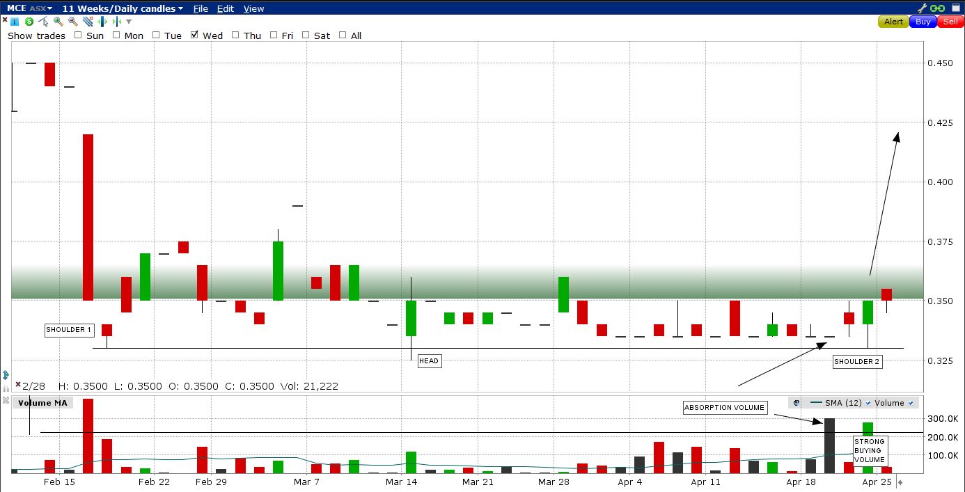Click the window layout icon in title bar
The width and height of the screenshot is (965, 492).
[x=956, y=8]
